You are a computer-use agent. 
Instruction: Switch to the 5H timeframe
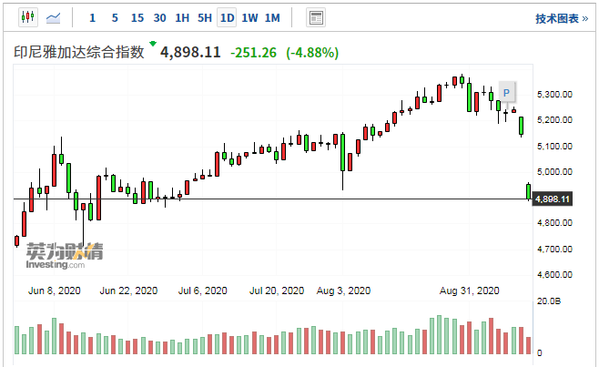(x=205, y=17)
